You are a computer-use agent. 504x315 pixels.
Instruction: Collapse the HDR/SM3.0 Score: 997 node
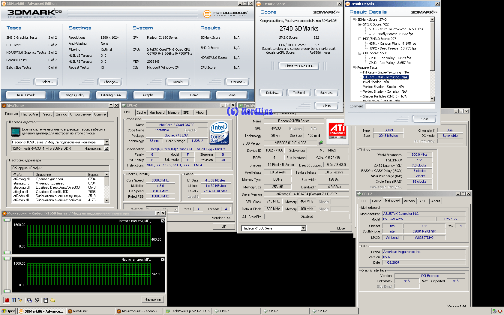tap(360, 39)
